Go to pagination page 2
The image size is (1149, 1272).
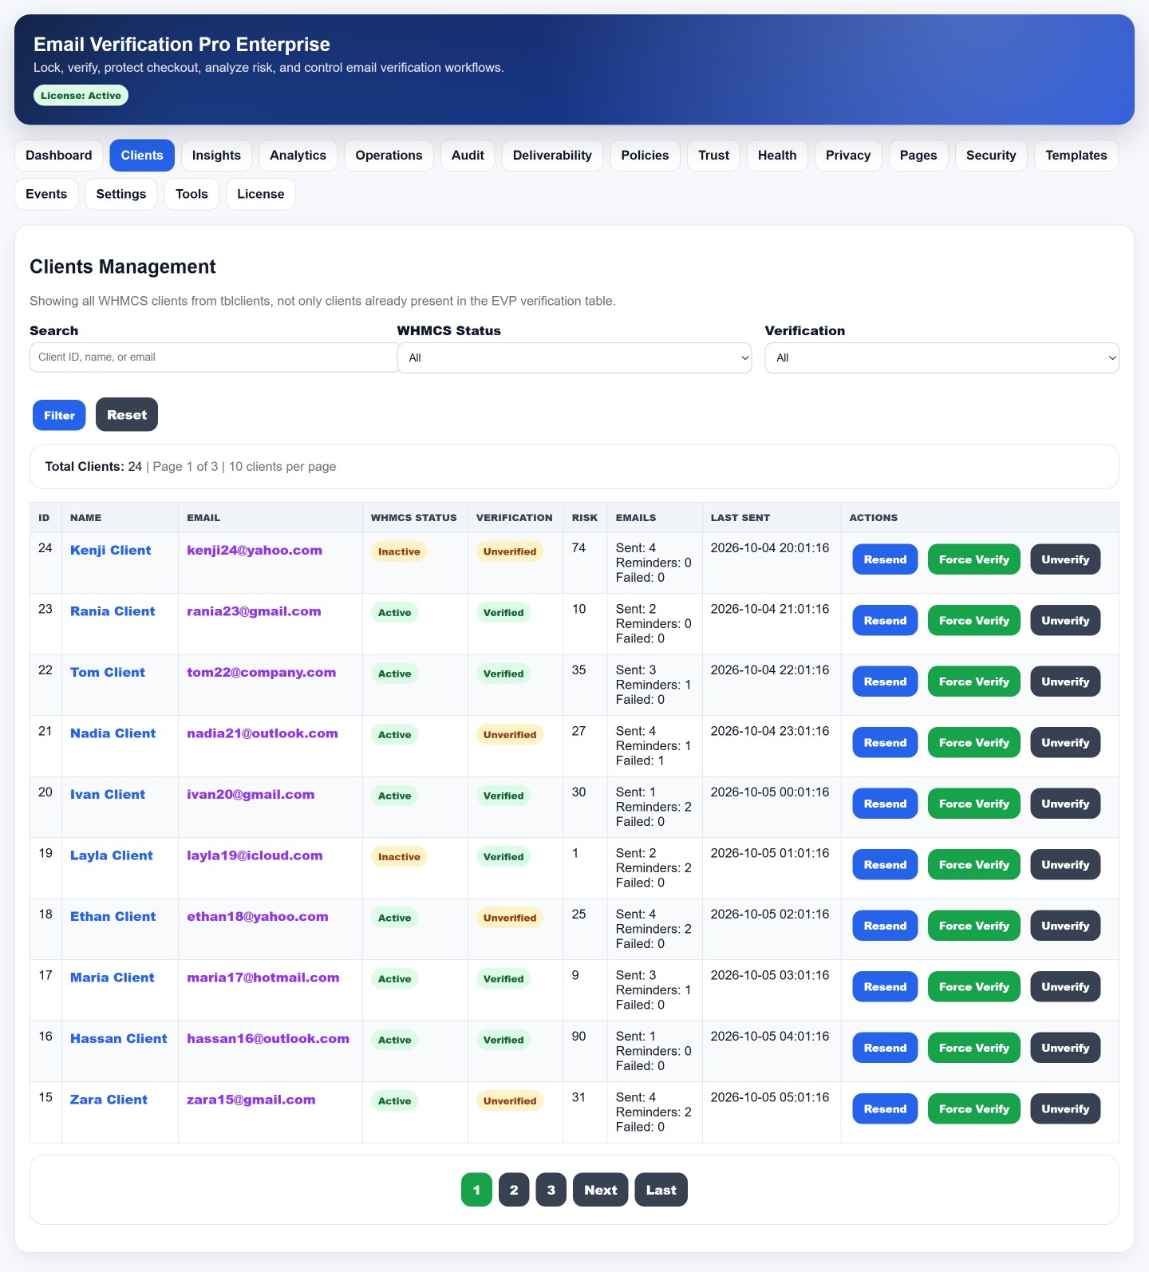coord(514,1190)
